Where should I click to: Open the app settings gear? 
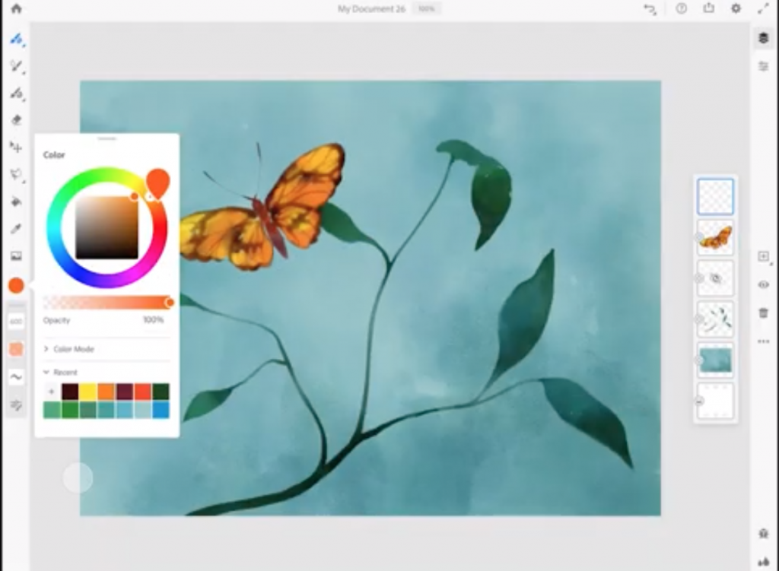point(736,8)
